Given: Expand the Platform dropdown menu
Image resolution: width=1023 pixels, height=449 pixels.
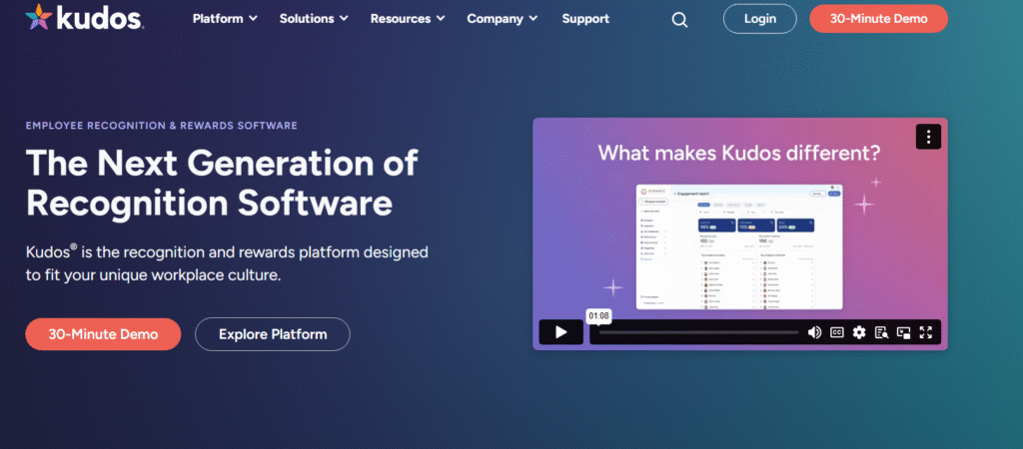Looking at the screenshot, I should 225,19.
